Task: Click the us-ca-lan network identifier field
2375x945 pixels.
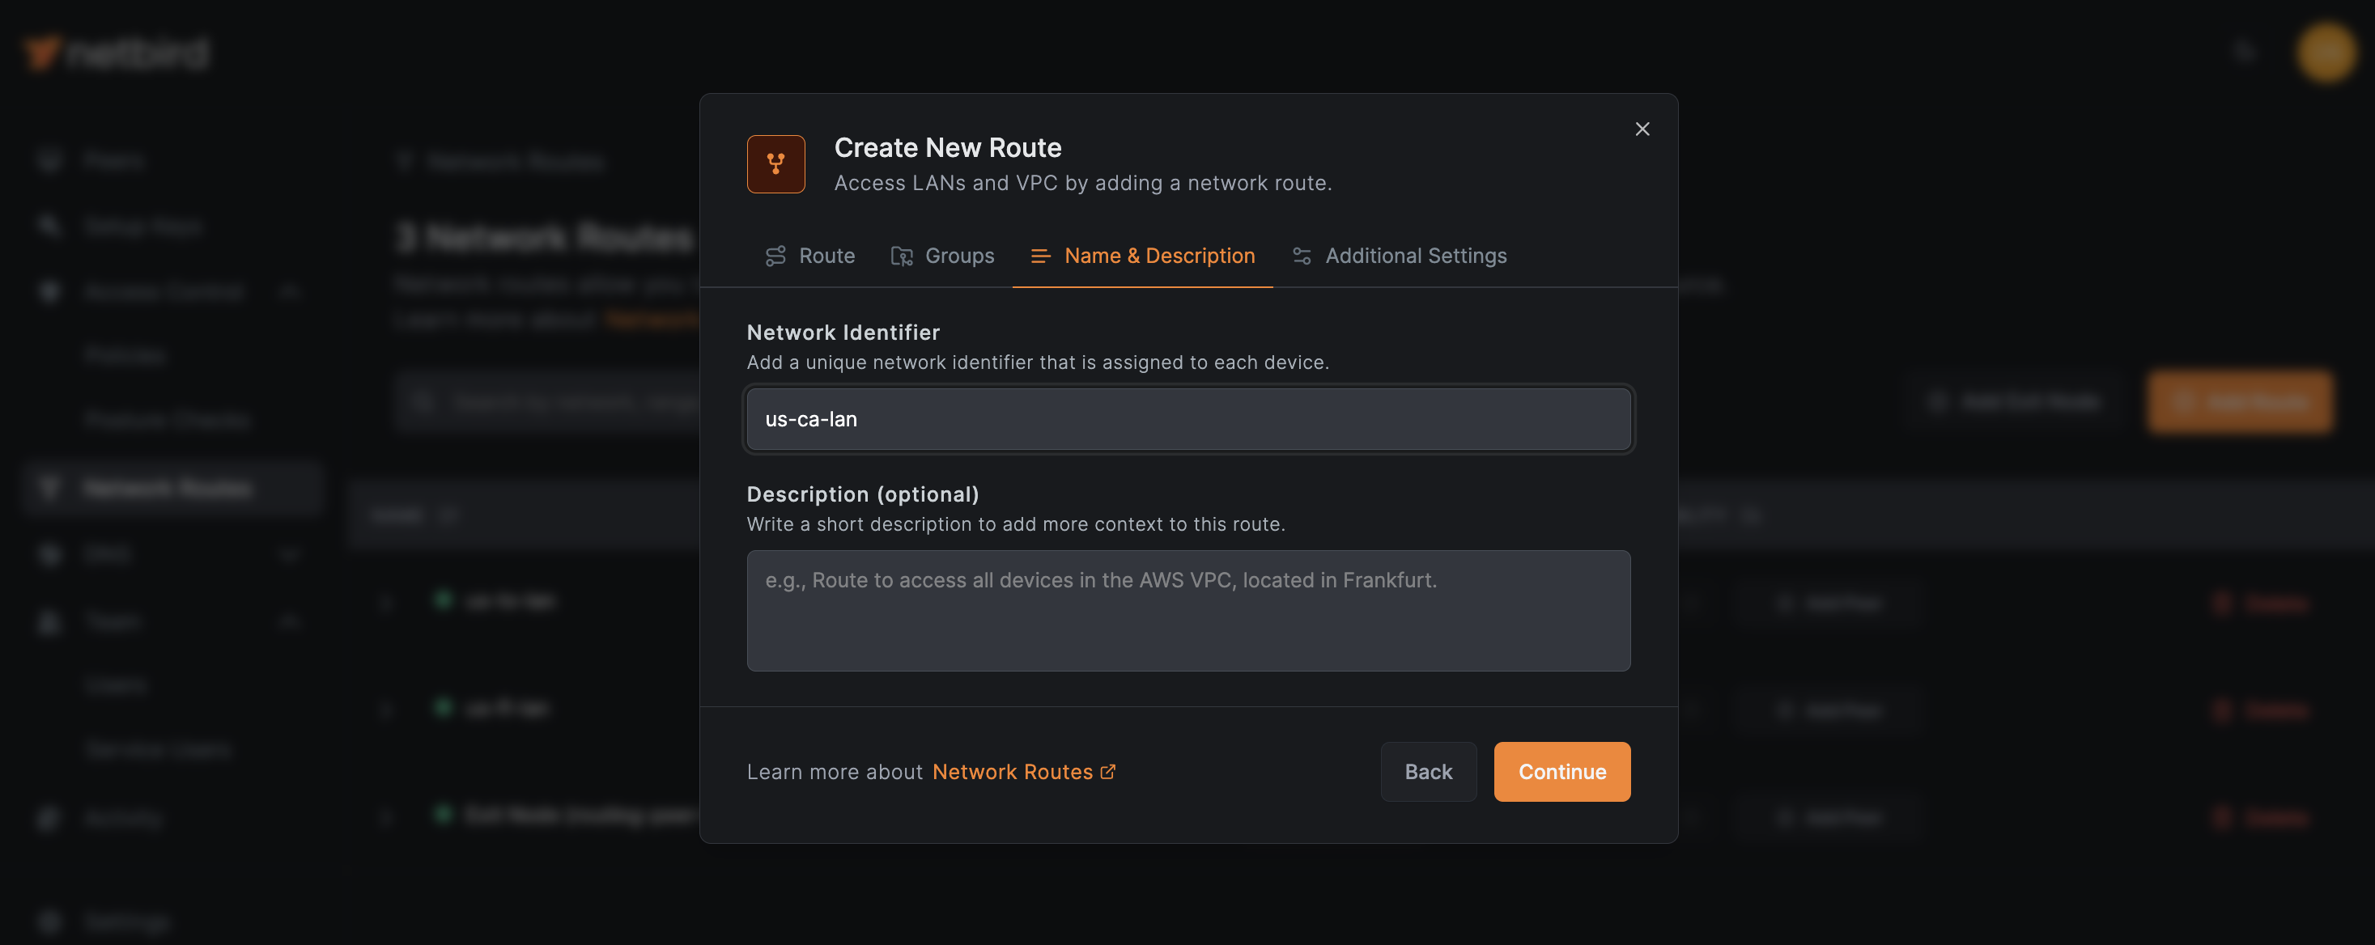Action: pos(1187,418)
